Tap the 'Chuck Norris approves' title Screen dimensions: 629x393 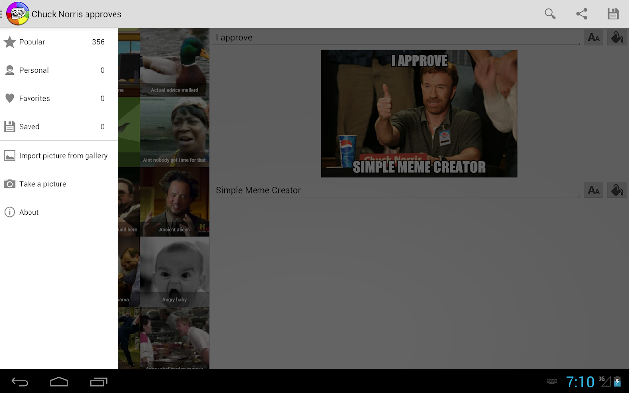tap(77, 14)
